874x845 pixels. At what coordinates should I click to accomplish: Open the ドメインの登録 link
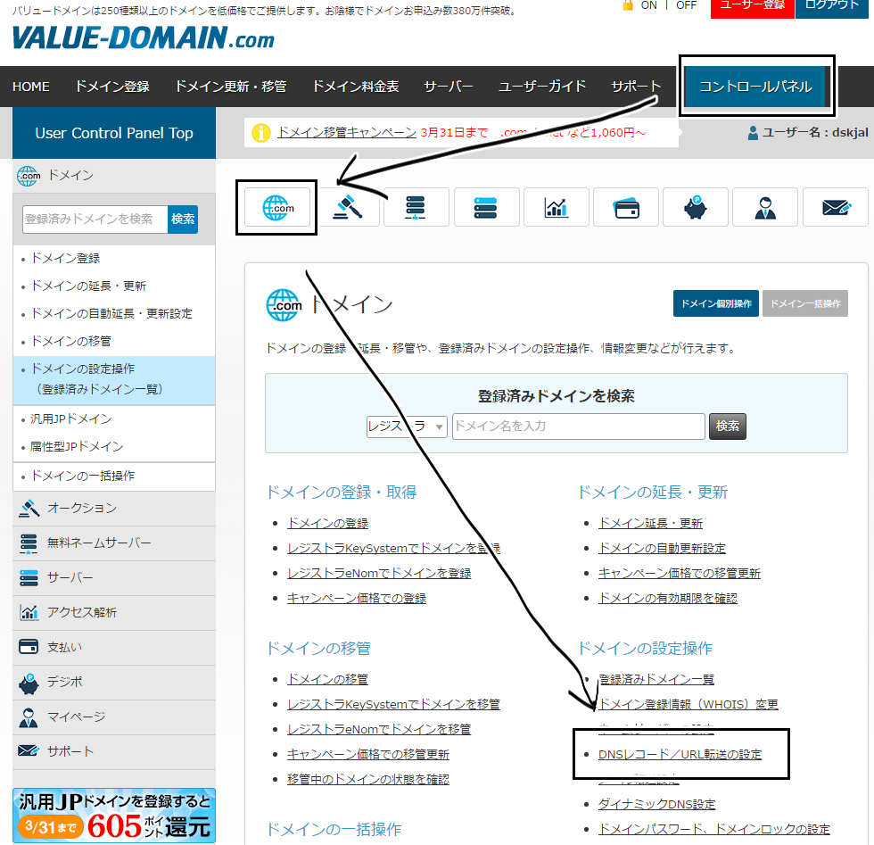(x=328, y=523)
